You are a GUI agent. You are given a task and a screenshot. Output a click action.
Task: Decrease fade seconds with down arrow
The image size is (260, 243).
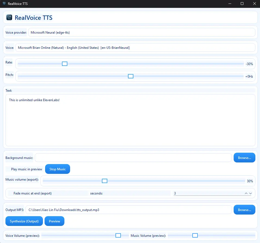click(x=250, y=193)
